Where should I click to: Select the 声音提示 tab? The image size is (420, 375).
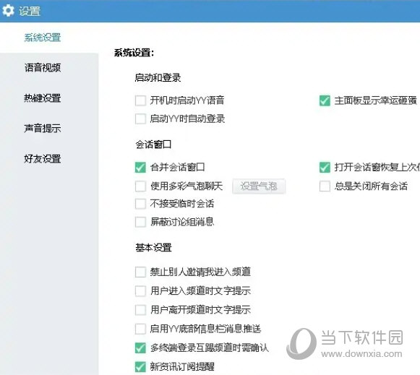43,129
